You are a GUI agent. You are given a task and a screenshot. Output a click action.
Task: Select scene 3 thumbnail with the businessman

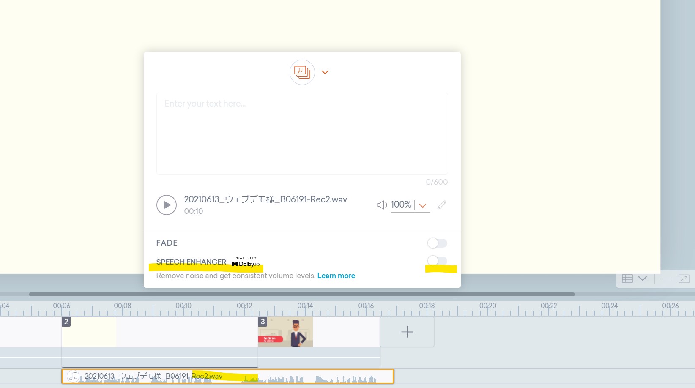coord(285,332)
